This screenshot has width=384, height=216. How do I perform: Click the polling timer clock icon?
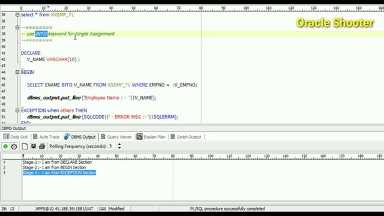point(14,146)
